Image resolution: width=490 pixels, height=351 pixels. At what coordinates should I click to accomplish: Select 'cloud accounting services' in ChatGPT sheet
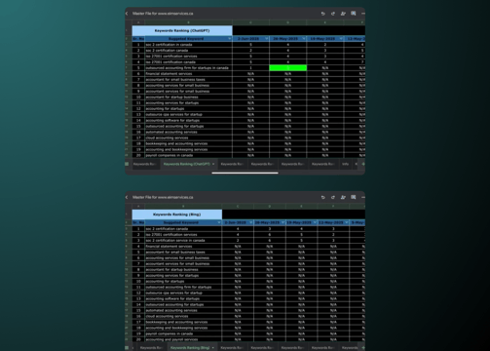point(188,137)
